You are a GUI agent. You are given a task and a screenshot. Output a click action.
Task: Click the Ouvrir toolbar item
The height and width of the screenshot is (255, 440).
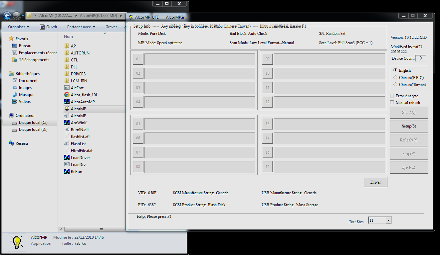(48, 27)
